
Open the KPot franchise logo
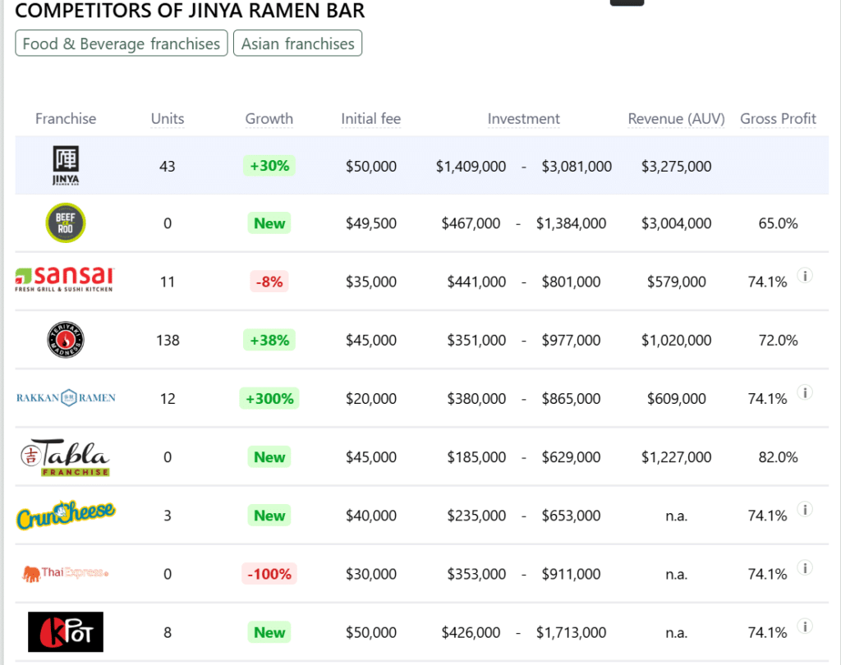(66, 632)
